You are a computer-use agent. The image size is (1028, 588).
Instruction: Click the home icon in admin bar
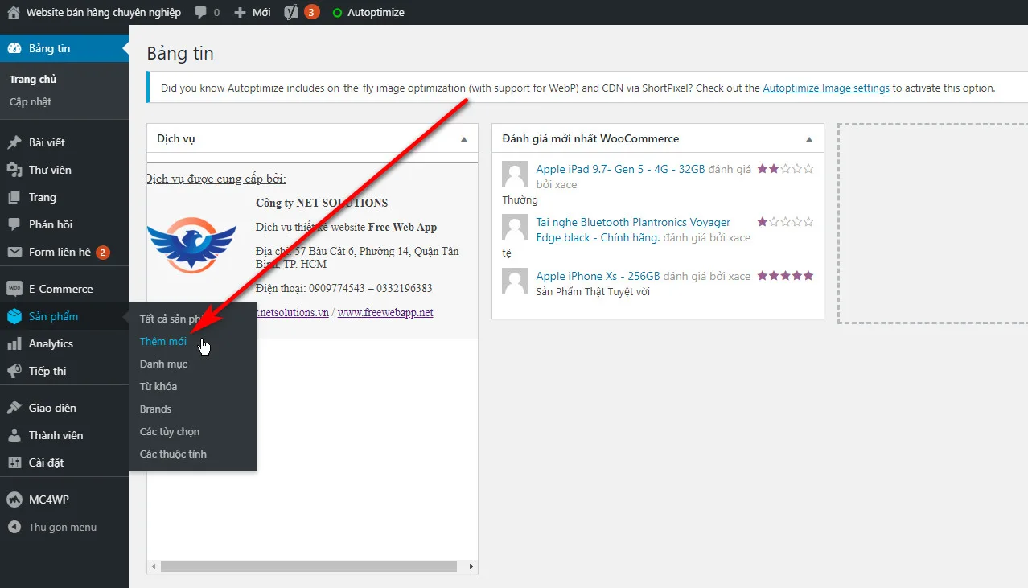click(14, 12)
